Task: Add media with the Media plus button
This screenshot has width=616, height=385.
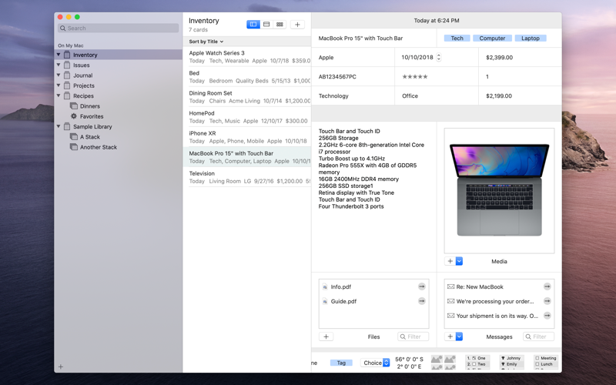Action: point(450,261)
